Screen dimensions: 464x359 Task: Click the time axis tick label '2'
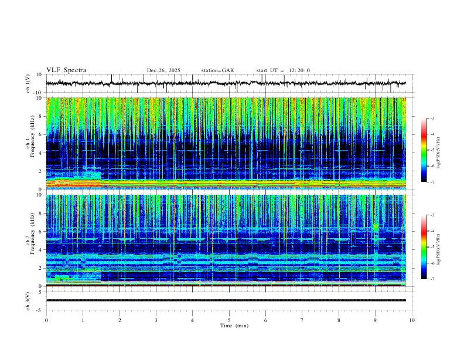[120, 320]
